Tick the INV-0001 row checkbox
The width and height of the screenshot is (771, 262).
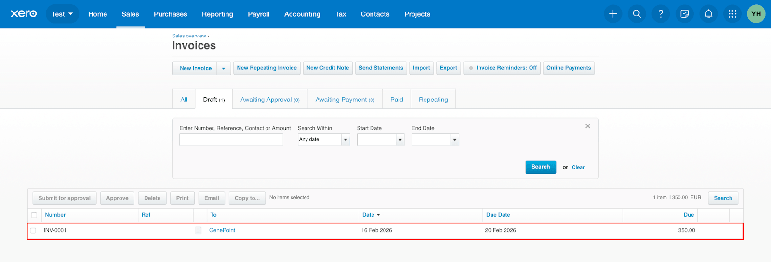coord(33,231)
